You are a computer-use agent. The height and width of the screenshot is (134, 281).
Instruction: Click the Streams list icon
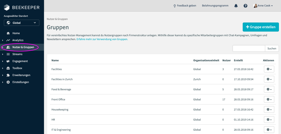pyautogui.click(x=8, y=54)
